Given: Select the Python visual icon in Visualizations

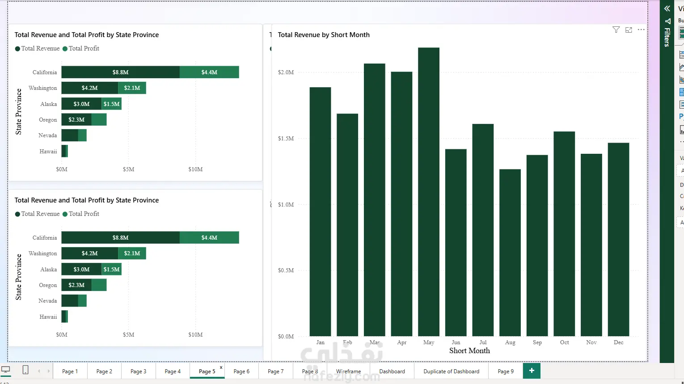Looking at the screenshot, I should click(x=681, y=116).
